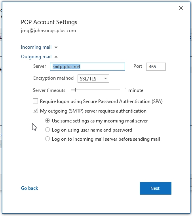Uncheck outgoing SMTP server requires authentication

click(x=35, y=111)
